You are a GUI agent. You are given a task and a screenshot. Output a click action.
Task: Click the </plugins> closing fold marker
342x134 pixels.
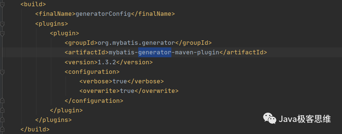coord(2,120)
